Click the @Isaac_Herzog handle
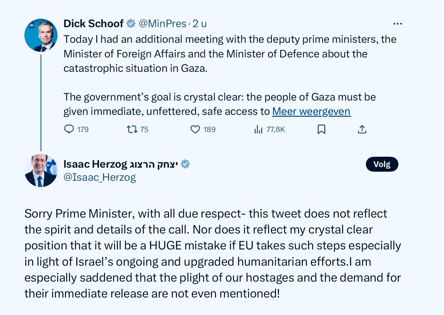 pos(100,177)
